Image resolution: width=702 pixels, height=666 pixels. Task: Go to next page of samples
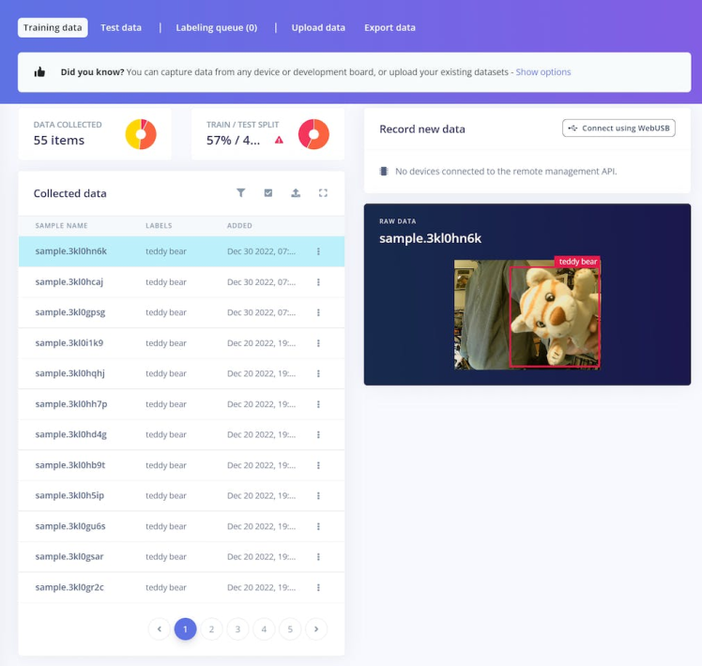[x=316, y=628]
